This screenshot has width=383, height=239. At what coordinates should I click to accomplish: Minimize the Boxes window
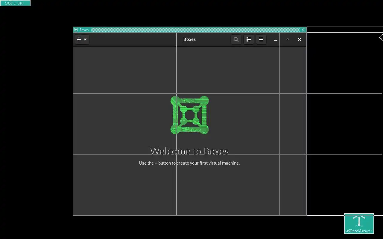click(275, 39)
